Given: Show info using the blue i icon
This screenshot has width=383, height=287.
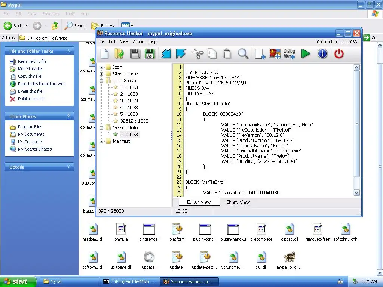Looking at the screenshot, I should [x=322, y=54].
